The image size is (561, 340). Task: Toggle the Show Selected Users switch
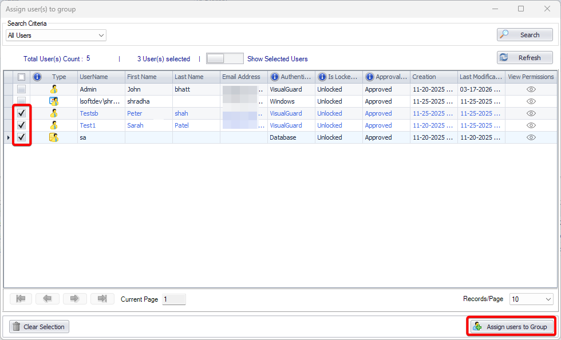point(224,58)
